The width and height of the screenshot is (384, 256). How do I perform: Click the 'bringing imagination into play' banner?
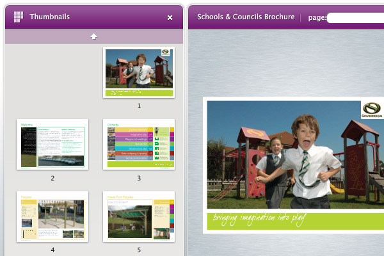(295, 221)
